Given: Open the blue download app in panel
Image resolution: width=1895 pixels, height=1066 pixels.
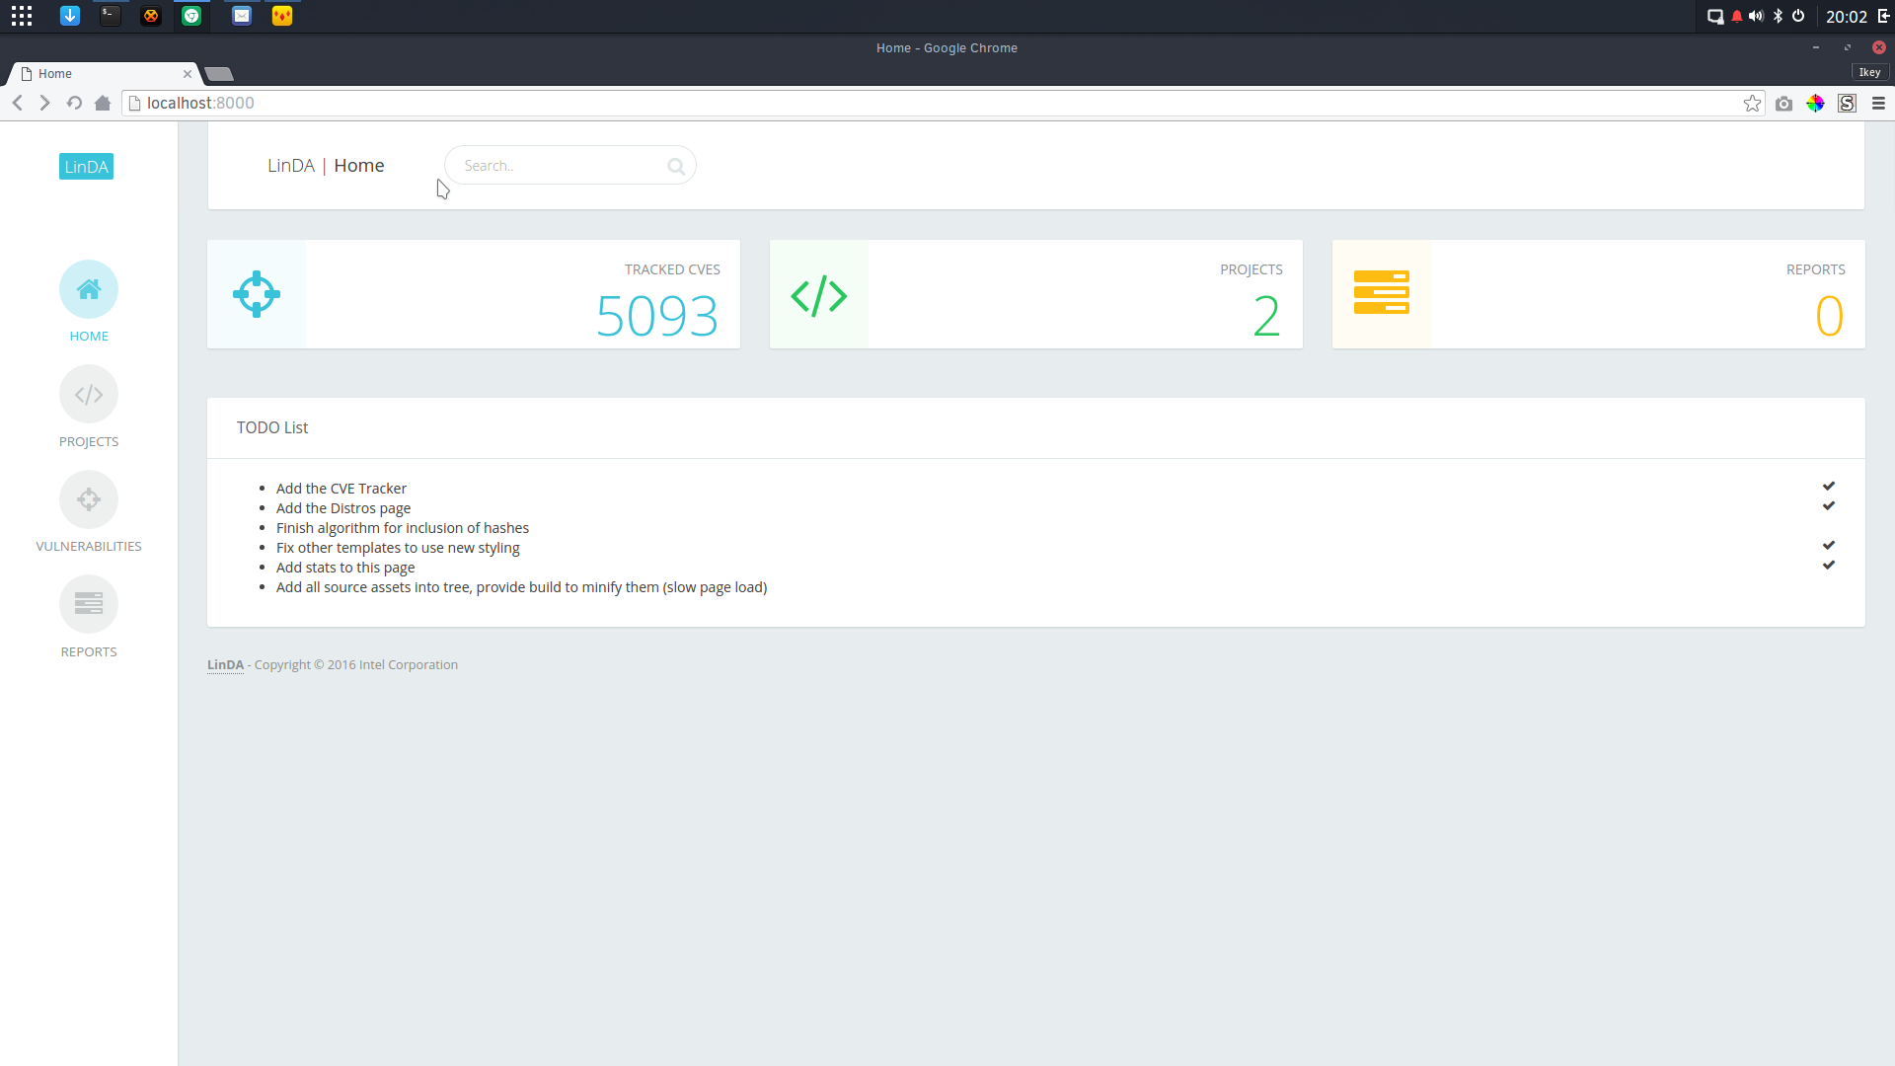Looking at the screenshot, I should tap(70, 16).
